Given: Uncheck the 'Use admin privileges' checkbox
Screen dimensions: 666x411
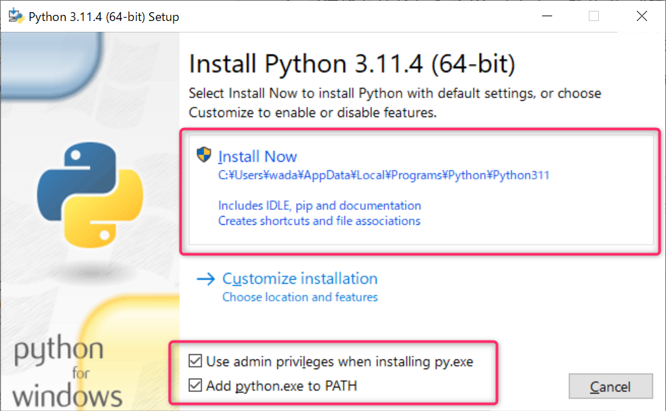Looking at the screenshot, I should [x=195, y=362].
